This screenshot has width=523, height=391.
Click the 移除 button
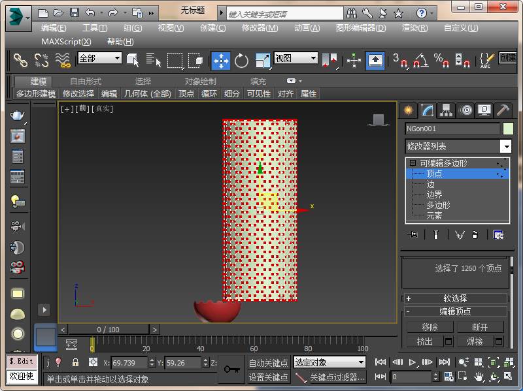430,327
